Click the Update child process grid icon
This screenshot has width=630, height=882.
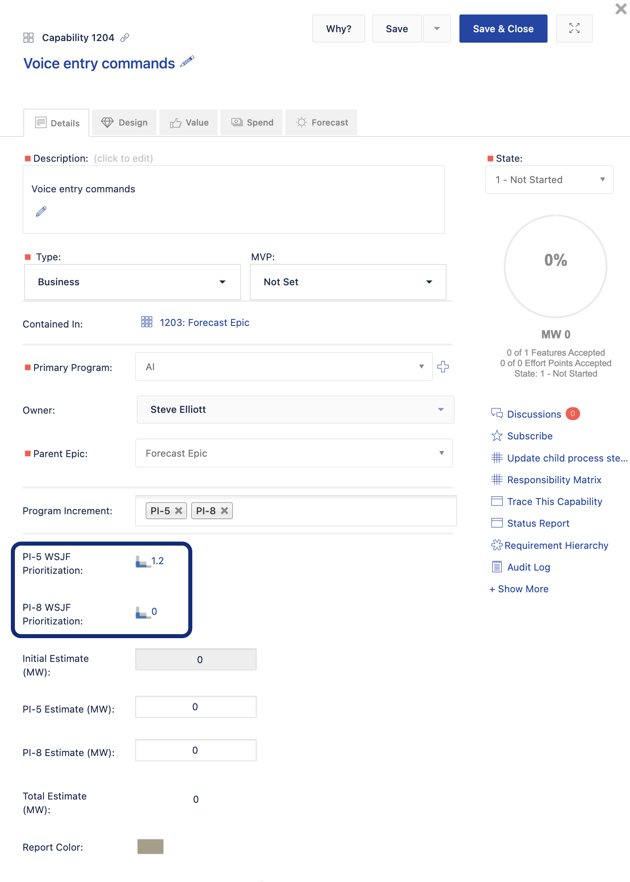[497, 458]
